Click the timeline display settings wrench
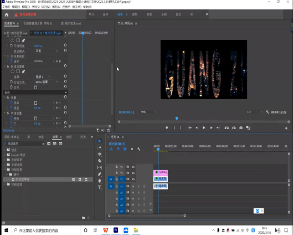Screen dimensions: 293x235 (x=138, y=149)
